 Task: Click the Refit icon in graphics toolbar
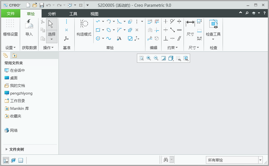141,58
